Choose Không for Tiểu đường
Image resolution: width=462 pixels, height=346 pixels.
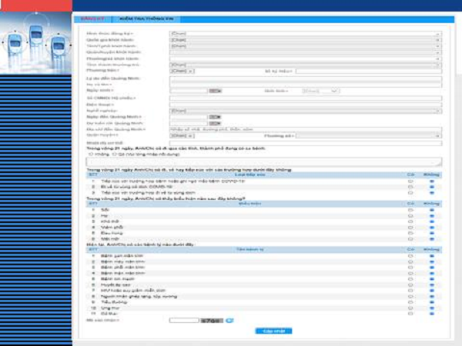[x=431, y=302]
